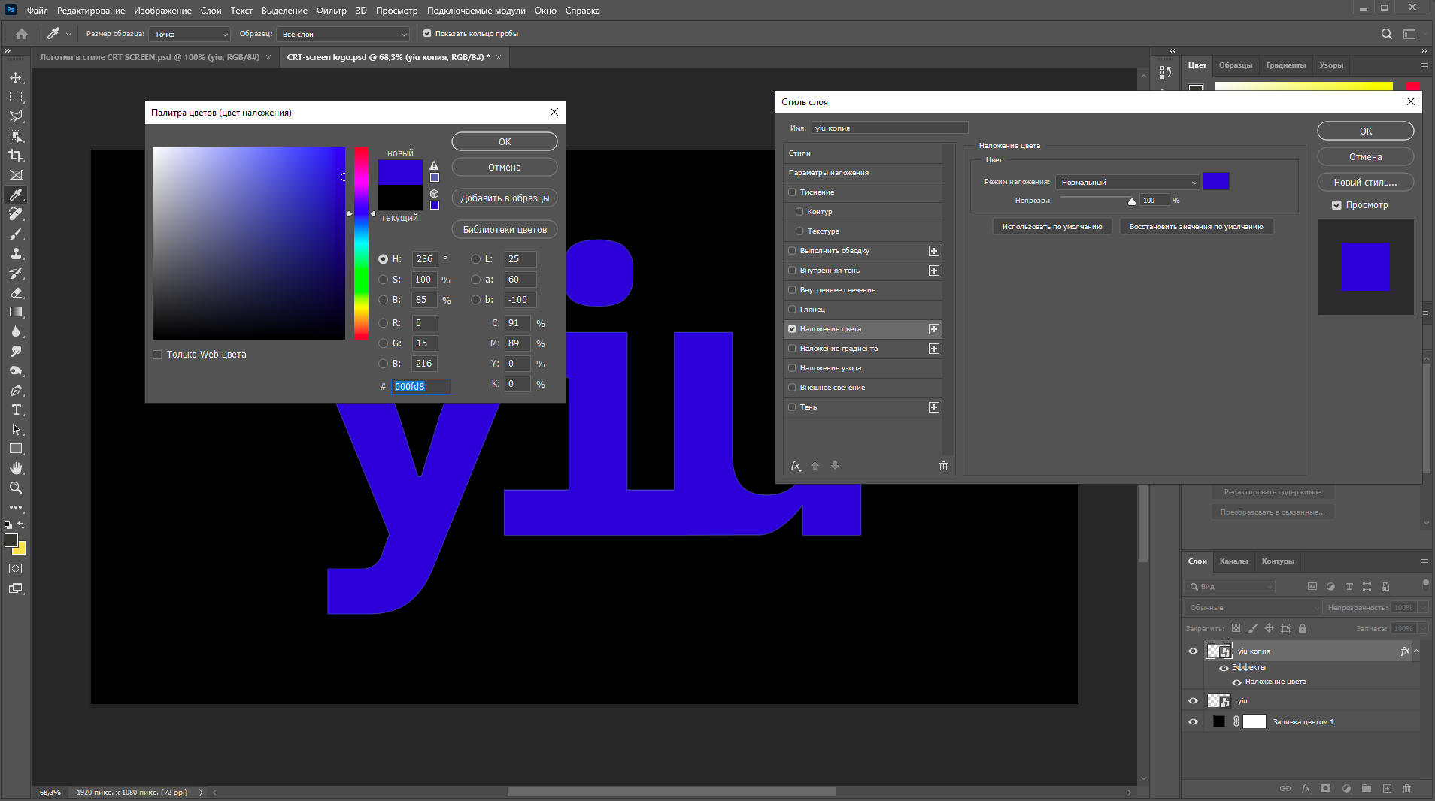Open fx menu at bottom of Layer Style
The image size is (1435, 801).
tap(796, 466)
